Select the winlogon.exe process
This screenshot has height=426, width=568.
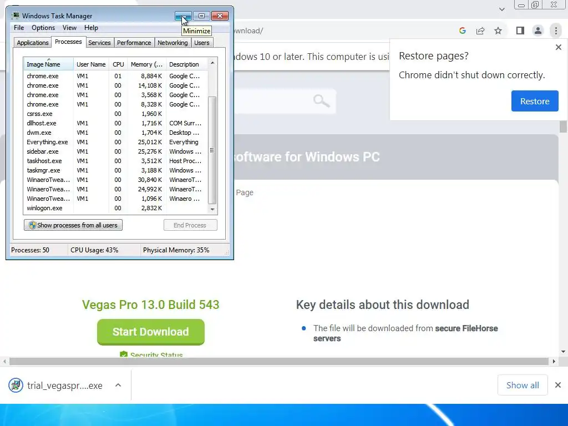(x=115, y=208)
